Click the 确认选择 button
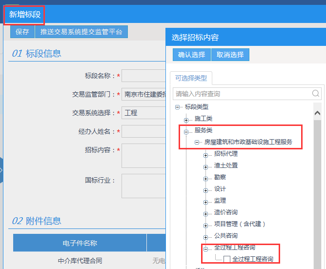The height and width of the screenshot is (269, 326). point(191,55)
